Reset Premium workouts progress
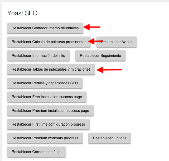Viewport: 169px width, 161px height. pos(45,138)
